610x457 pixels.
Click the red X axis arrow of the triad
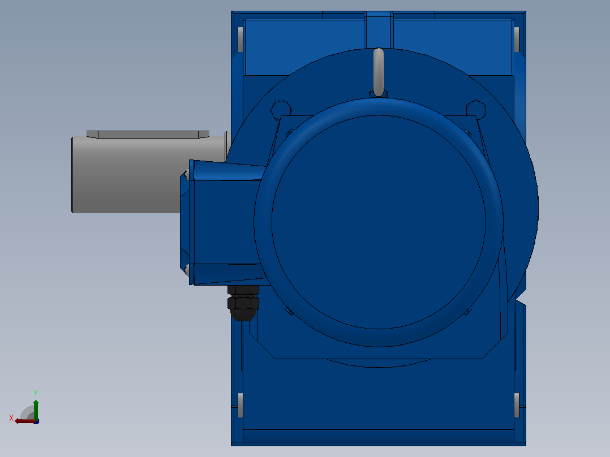24,421
